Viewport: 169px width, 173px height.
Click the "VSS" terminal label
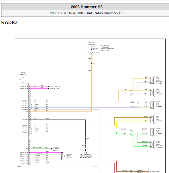point(27,149)
